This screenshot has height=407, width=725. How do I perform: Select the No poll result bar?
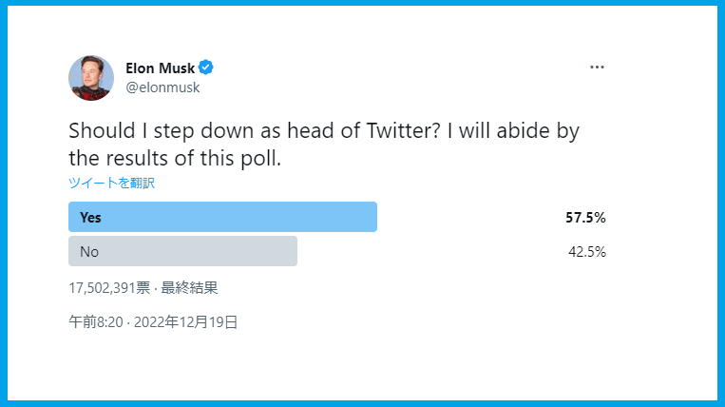(x=182, y=251)
